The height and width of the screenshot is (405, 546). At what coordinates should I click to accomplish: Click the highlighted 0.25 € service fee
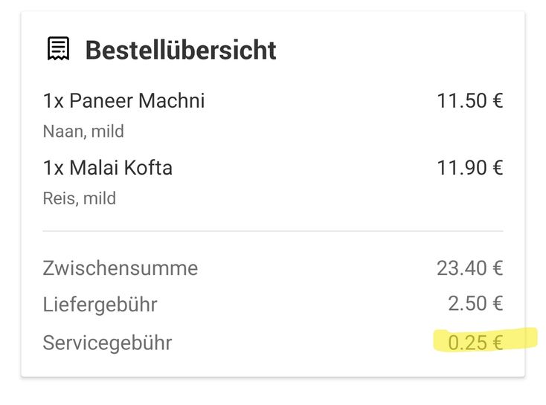(x=475, y=343)
